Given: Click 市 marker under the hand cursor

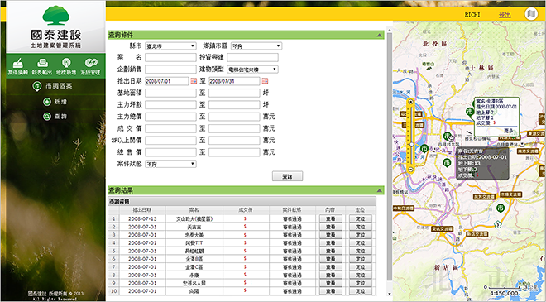Looking at the screenshot, I should point(448,137).
